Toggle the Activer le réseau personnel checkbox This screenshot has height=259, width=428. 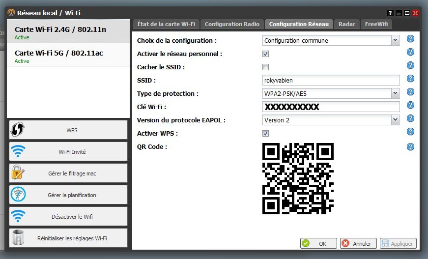click(x=265, y=54)
